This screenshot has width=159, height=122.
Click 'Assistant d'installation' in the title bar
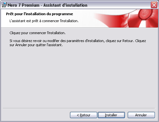pyautogui.click(x=65, y=5)
